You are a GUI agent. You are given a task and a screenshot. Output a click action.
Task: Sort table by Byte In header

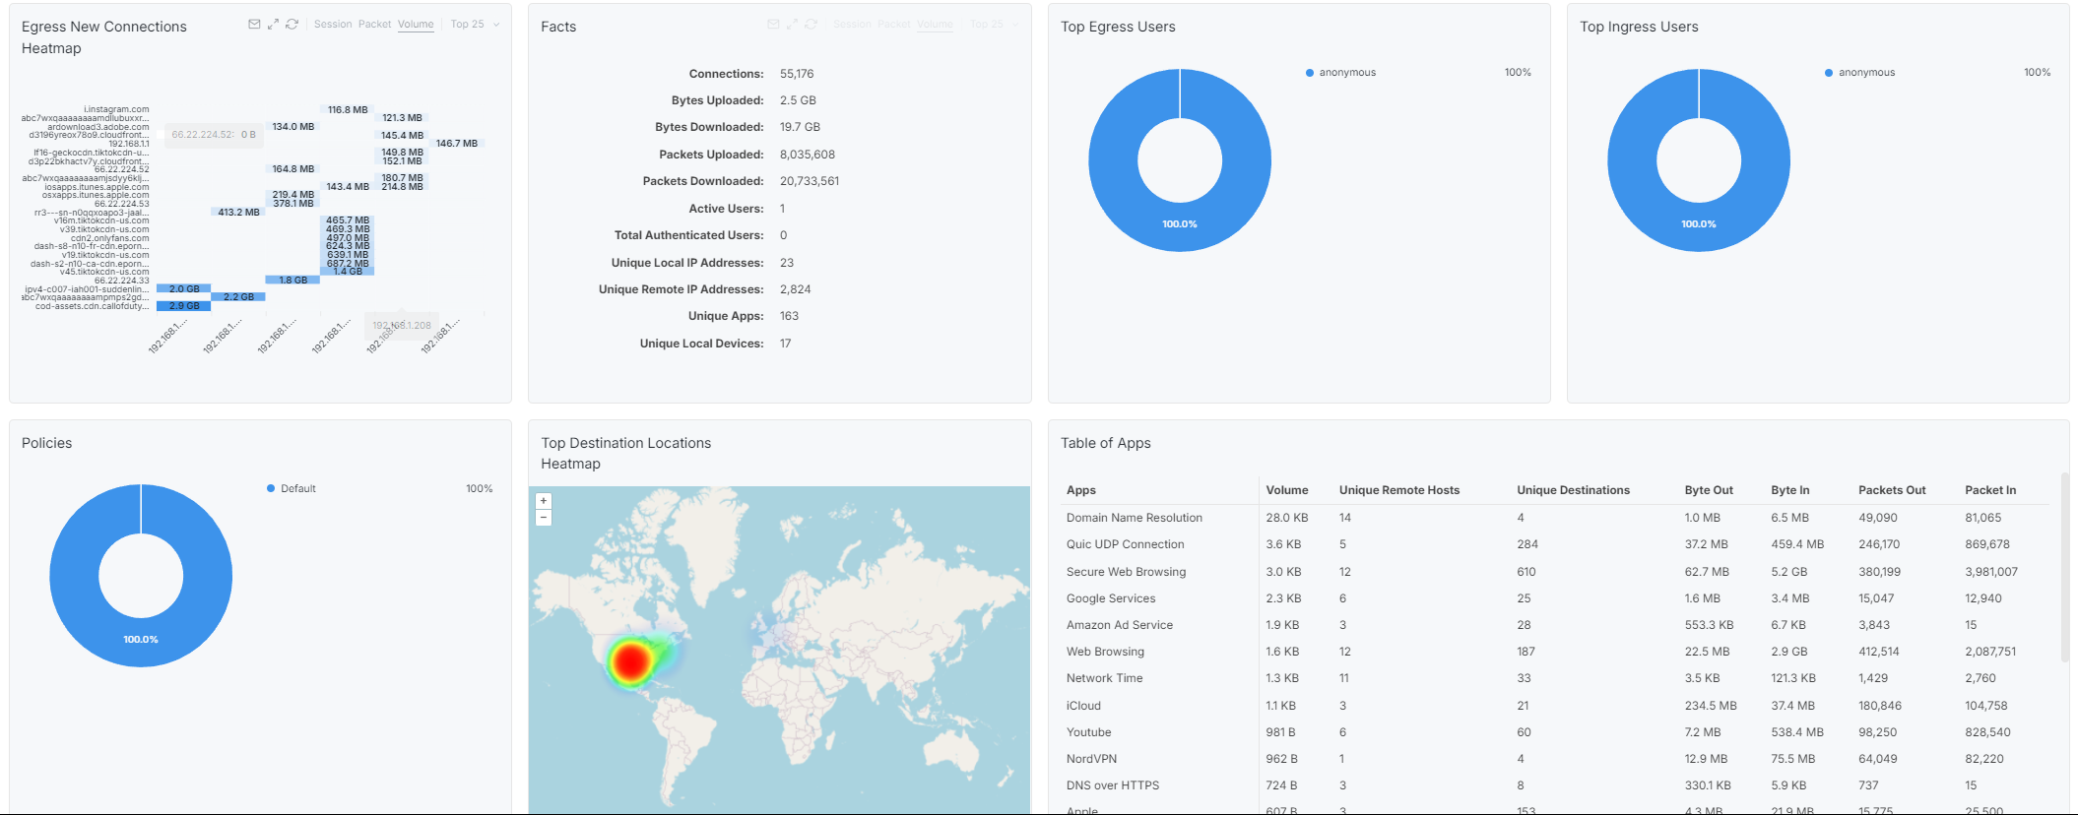[x=1790, y=490]
